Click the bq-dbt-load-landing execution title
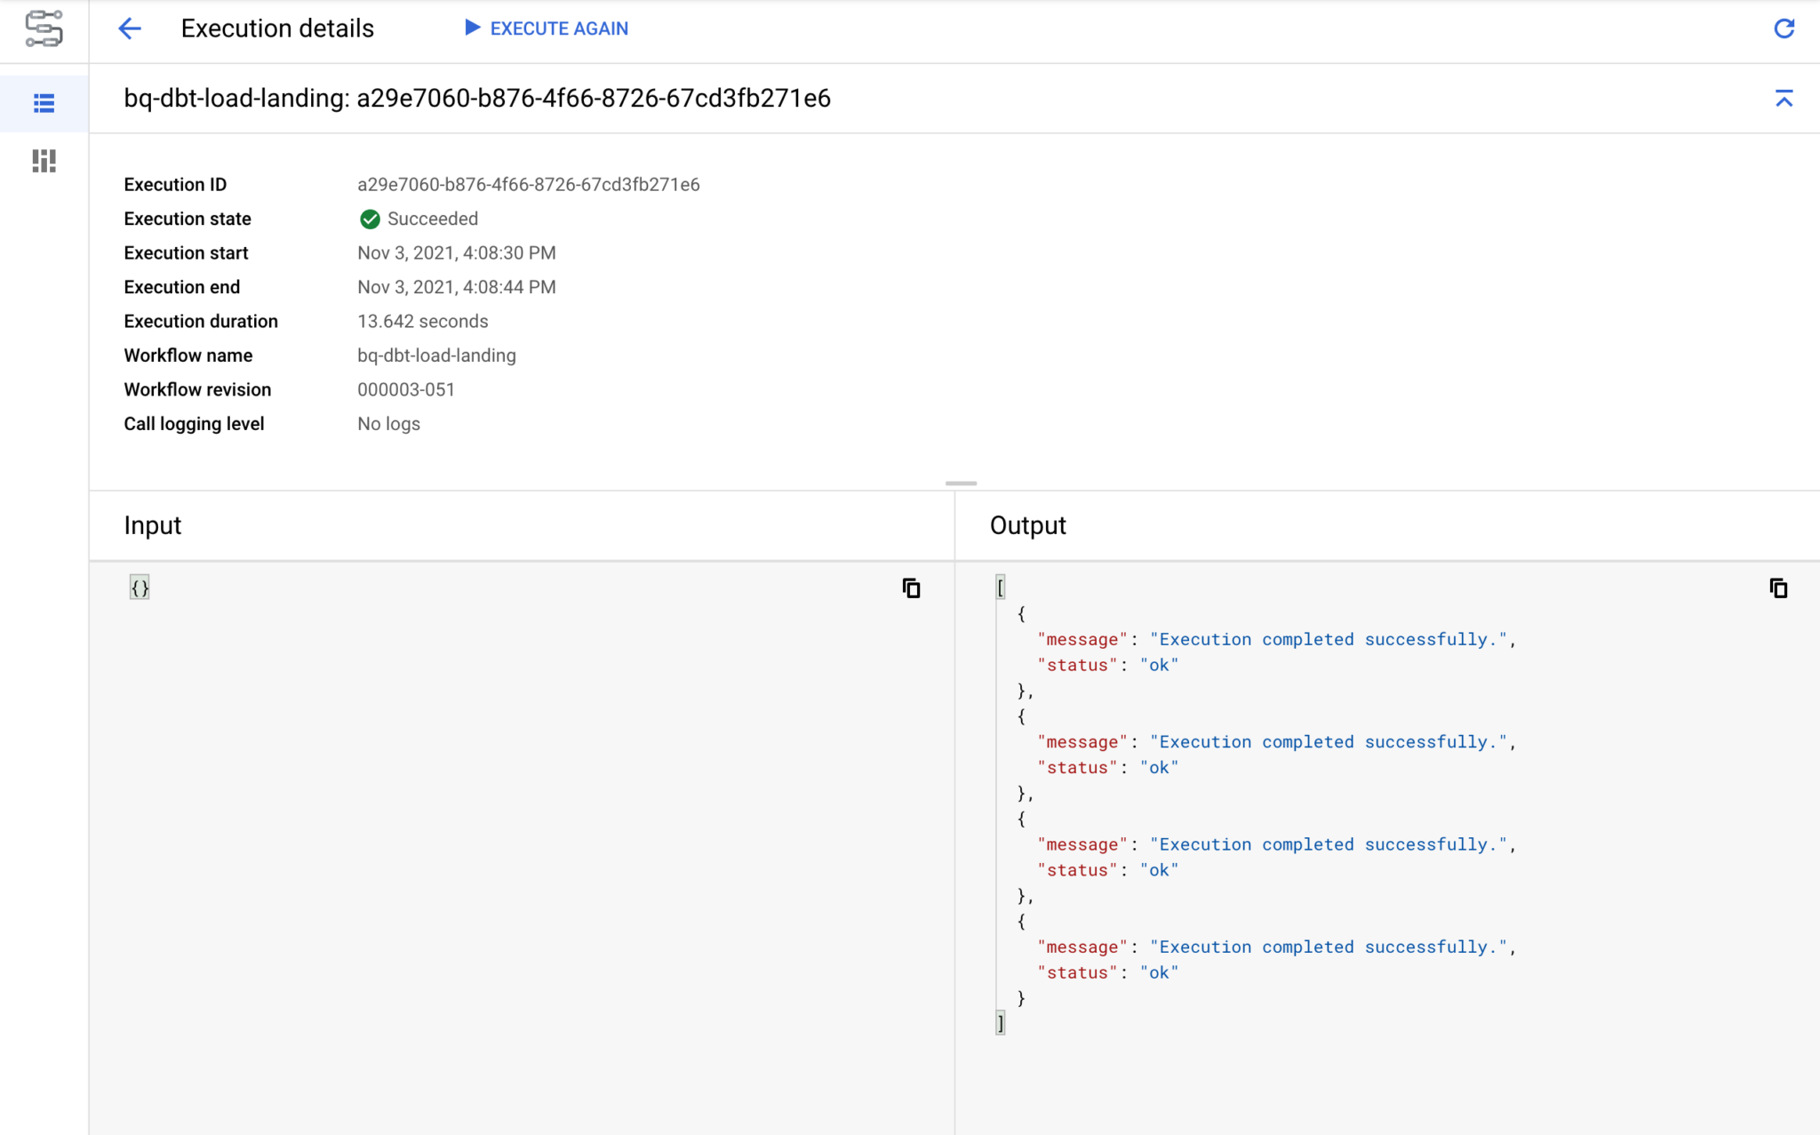Screen dimensions: 1820x1135 (x=476, y=98)
